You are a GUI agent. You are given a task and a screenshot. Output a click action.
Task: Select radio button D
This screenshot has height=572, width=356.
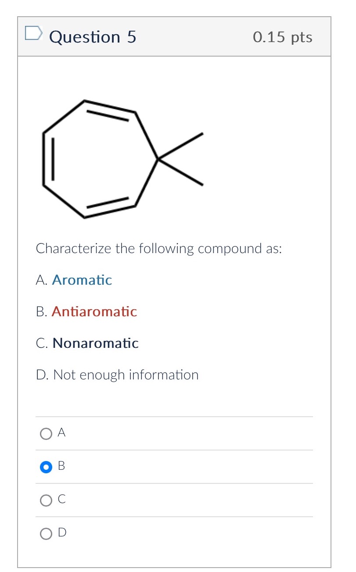(46, 533)
